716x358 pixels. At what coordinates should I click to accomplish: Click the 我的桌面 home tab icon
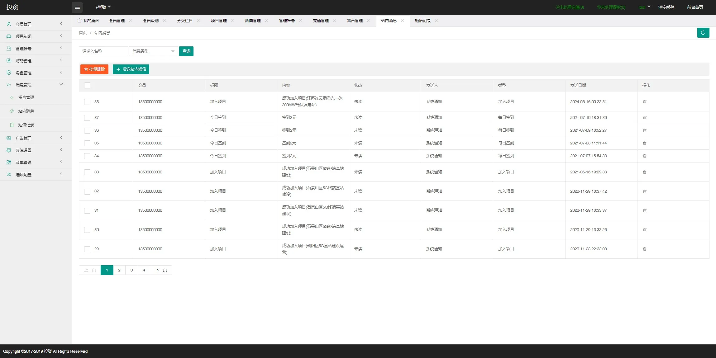click(x=80, y=21)
